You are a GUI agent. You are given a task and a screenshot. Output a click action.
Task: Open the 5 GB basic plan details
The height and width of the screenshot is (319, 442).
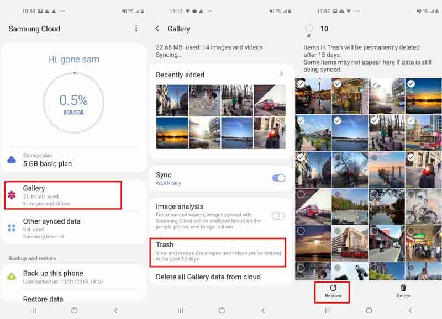click(x=48, y=163)
